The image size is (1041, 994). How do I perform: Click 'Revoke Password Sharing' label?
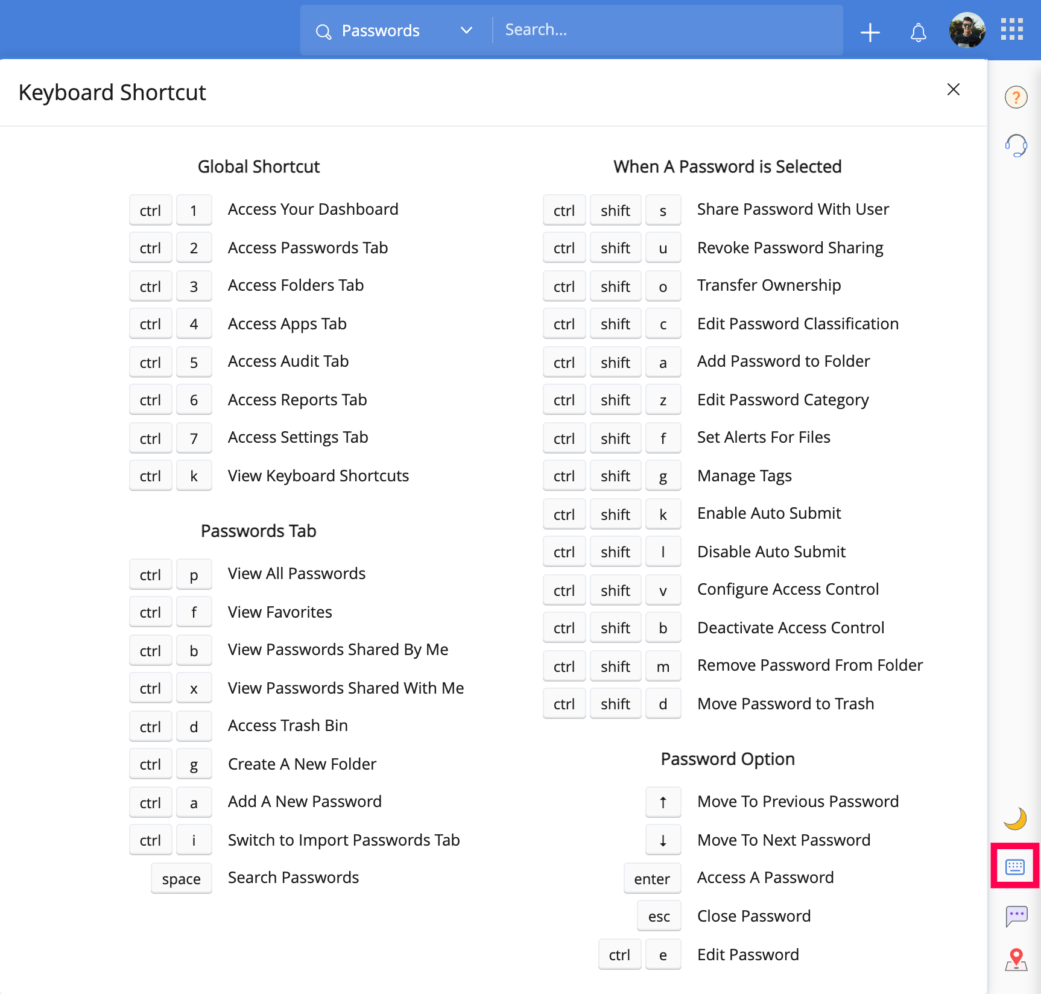(790, 248)
